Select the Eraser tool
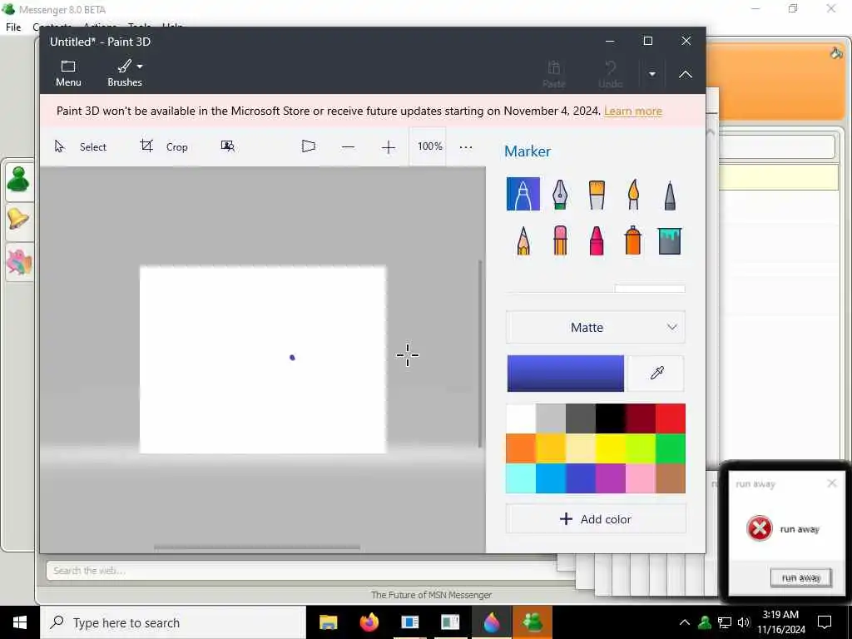The image size is (852, 639). pyautogui.click(x=560, y=240)
